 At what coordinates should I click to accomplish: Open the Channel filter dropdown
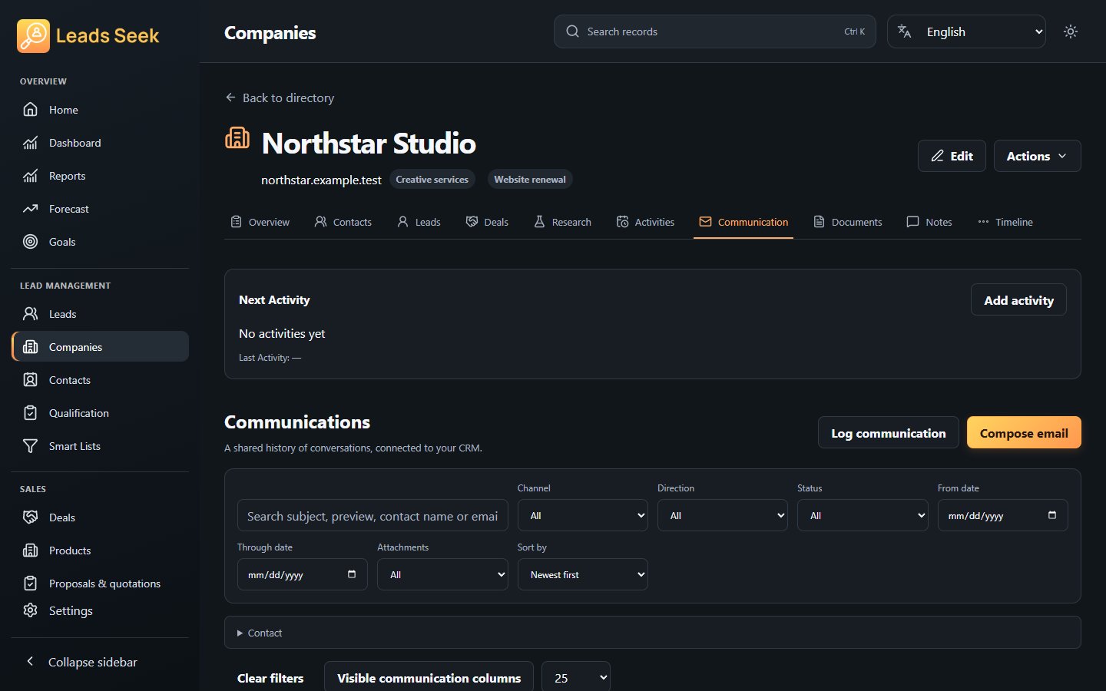pos(583,516)
